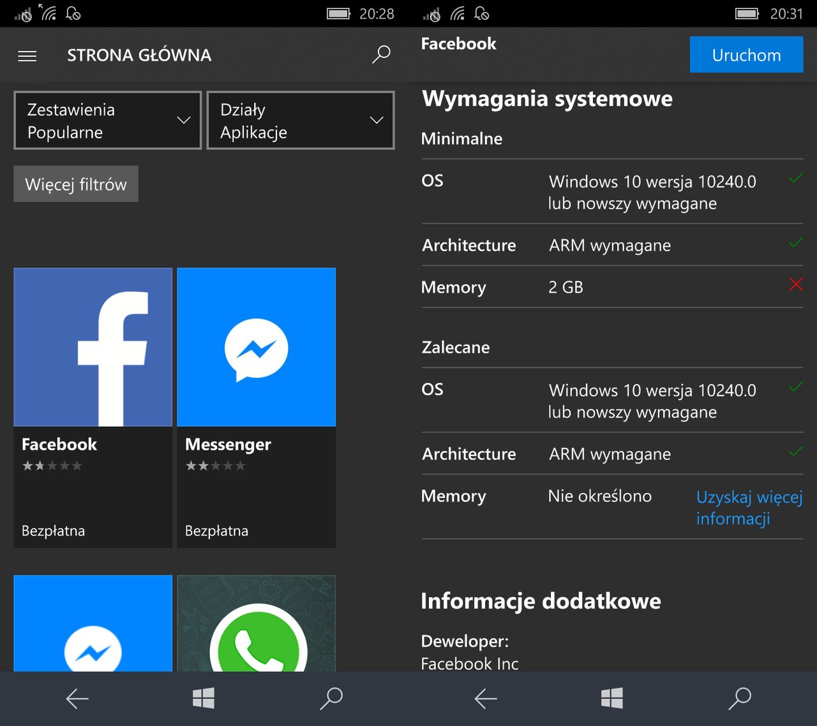Launch Facebook with the Uruchom button

pyautogui.click(x=746, y=54)
